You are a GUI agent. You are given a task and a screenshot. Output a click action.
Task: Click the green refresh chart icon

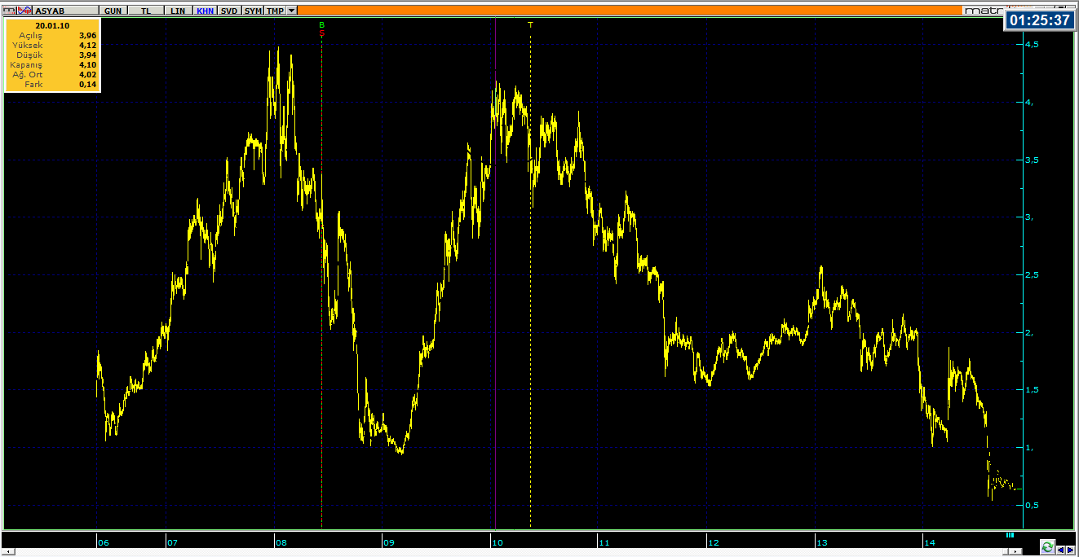pyautogui.click(x=1046, y=550)
